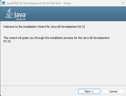The height and width of the screenshot is (96, 126).
Task: Click the trademark symbol beside Java wordmark
Action: coord(26,14)
